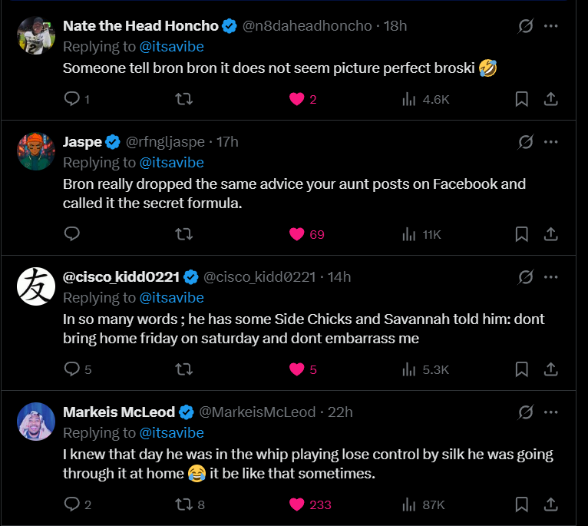Screen dimensions: 588x526
Task: Click Jaspe's profile picture
Action: [x=36, y=151]
